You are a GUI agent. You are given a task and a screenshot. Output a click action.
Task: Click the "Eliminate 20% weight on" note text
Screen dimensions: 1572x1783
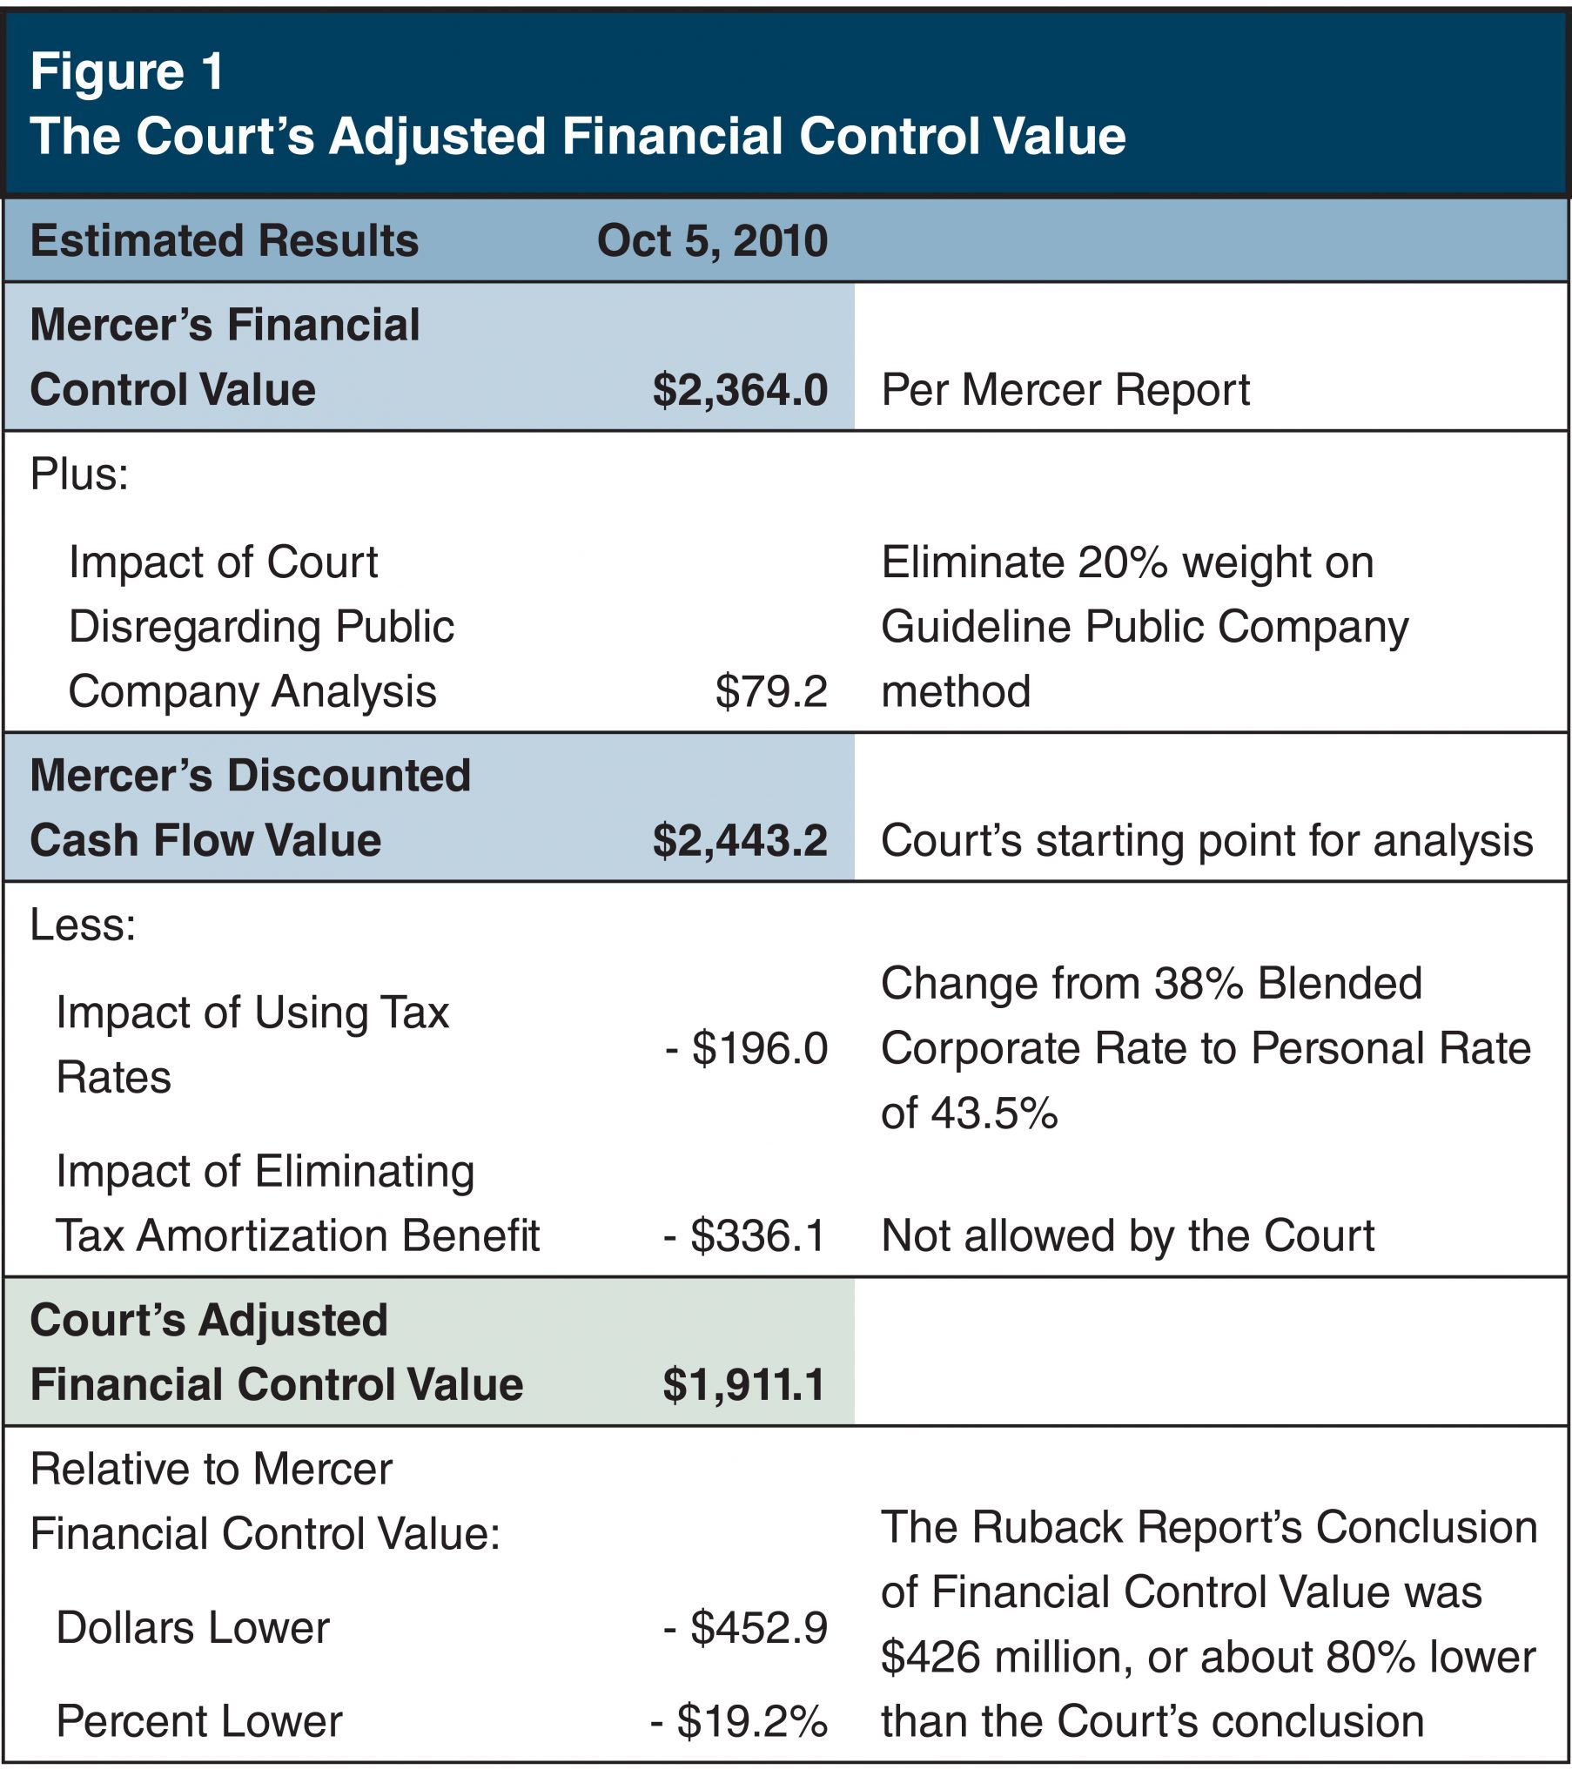1127,562
